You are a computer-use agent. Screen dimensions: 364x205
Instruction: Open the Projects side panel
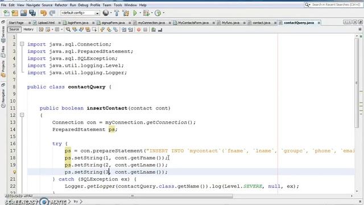click(3, 68)
